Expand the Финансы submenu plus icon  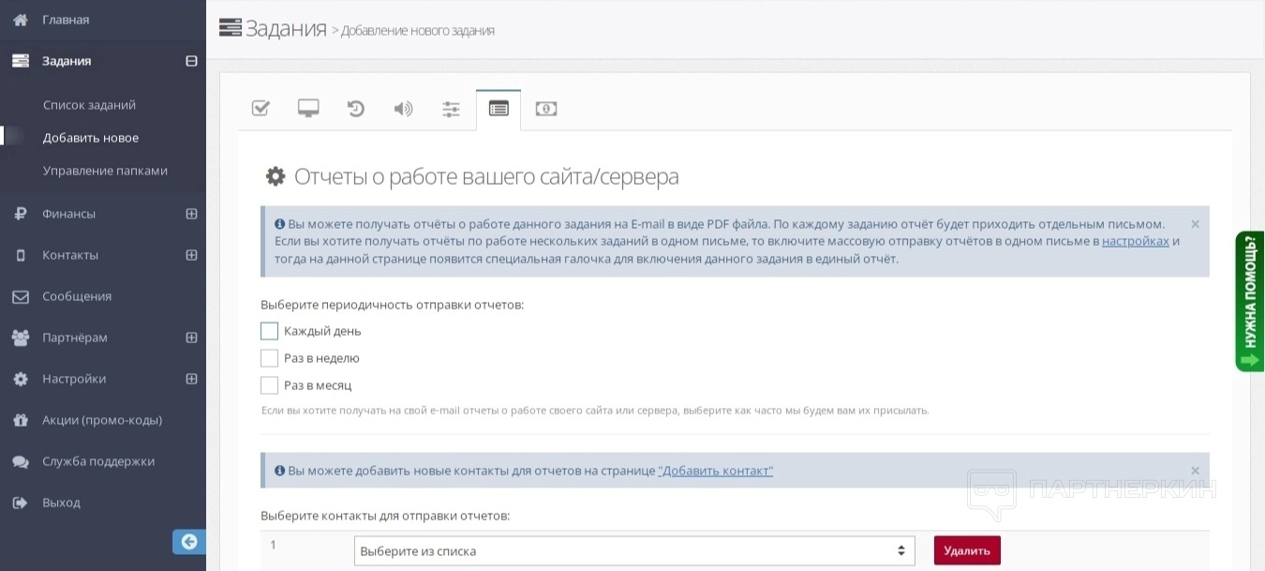pyautogui.click(x=191, y=214)
